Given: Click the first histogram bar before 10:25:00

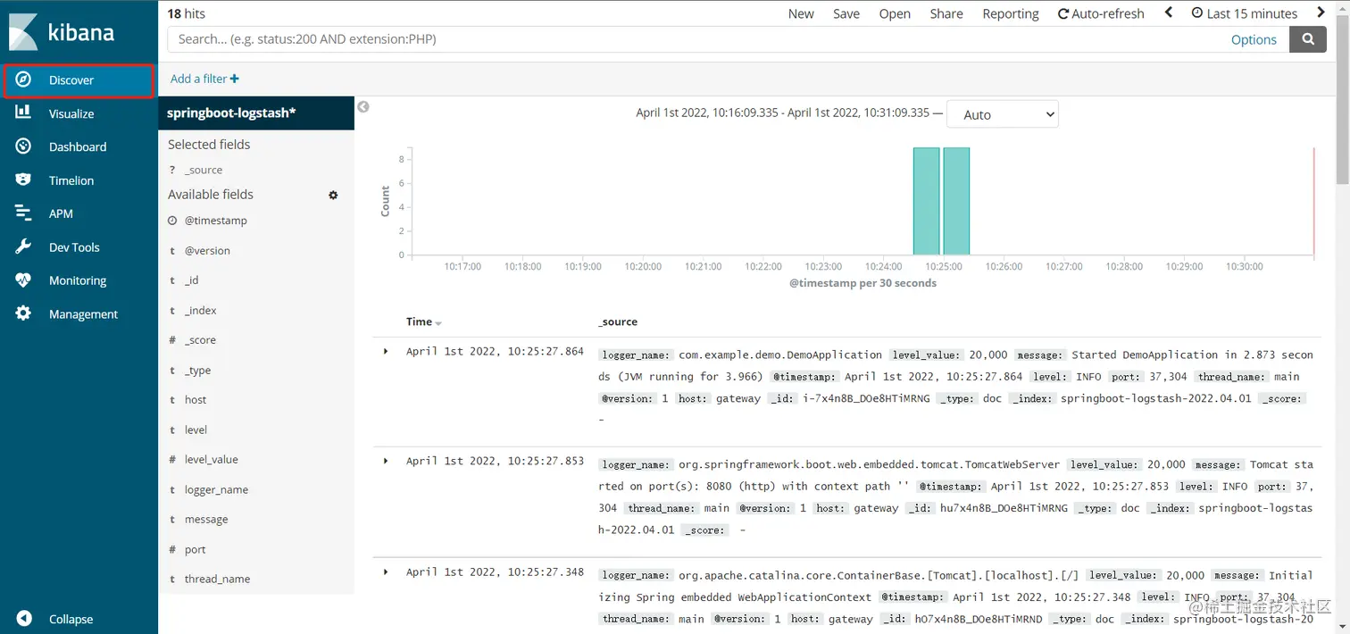Looking at the screenshot, I should [x=926, y=201].
